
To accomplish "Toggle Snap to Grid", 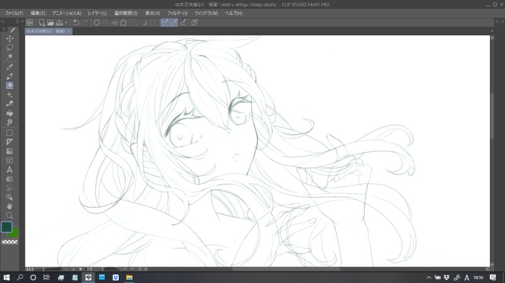I will click(183, 23).
